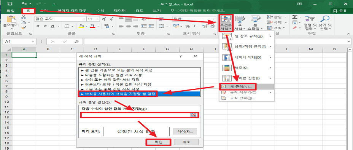Toggle italic 가 formatting
Image resolution: width=353 pixels, height=150 pixels.
(45, 26)
